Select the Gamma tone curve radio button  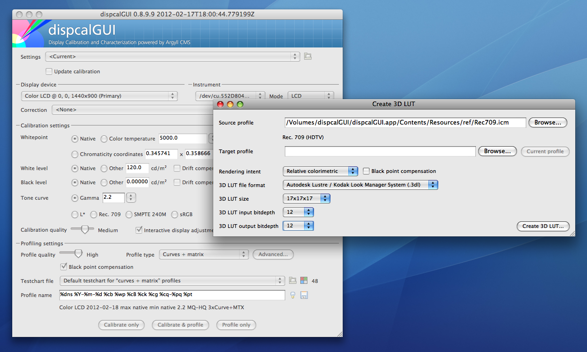[74, 198]
